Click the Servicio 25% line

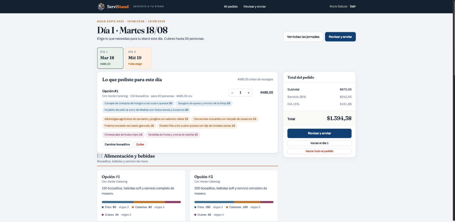point(319,97)
